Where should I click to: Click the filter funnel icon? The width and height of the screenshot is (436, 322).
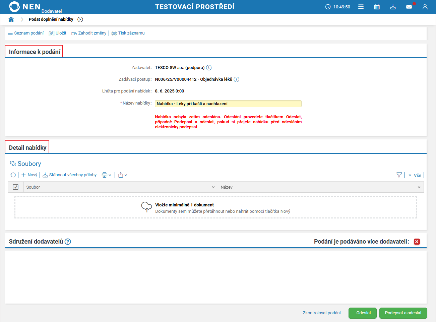pyautogui.click(x=399, y=175)
